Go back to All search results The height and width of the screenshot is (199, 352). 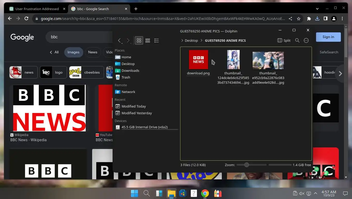54,52
